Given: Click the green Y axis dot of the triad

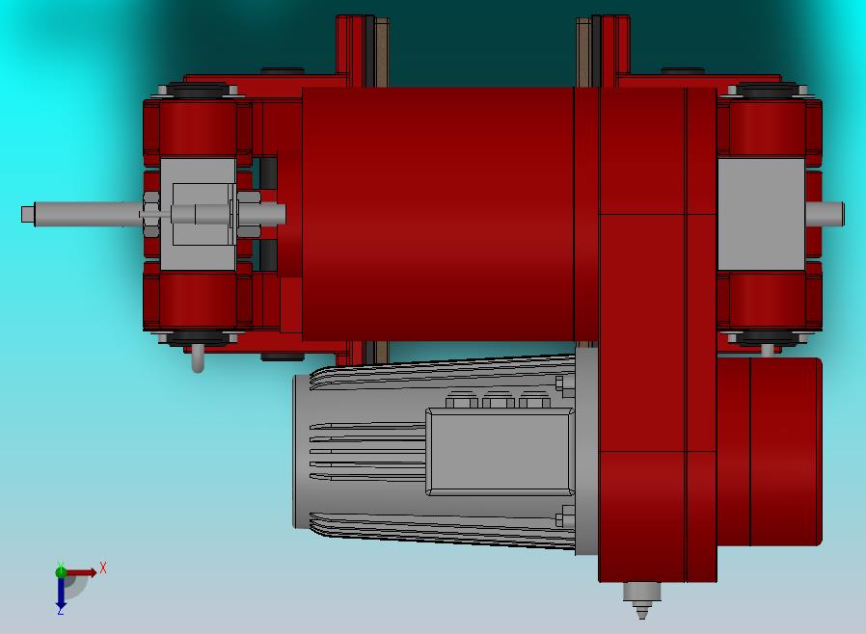Looking at the screenshot, I should (x=61, y=572).
